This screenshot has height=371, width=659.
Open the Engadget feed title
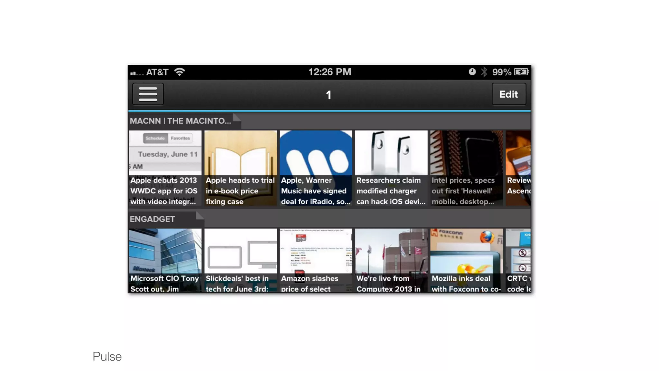(x=152, y=219)
